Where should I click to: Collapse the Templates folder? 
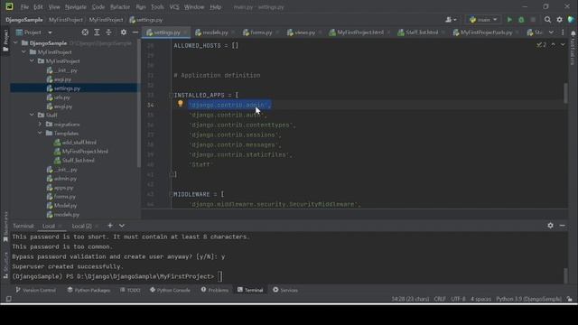[x=40, y=133]
